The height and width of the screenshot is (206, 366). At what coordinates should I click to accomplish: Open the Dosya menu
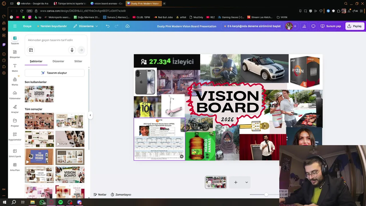point(27,26)
